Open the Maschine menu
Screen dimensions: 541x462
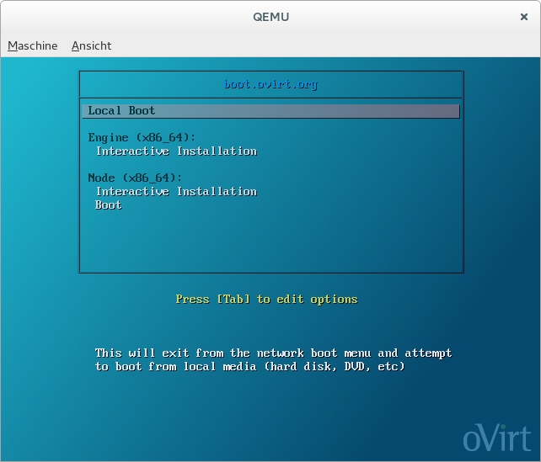33,45
